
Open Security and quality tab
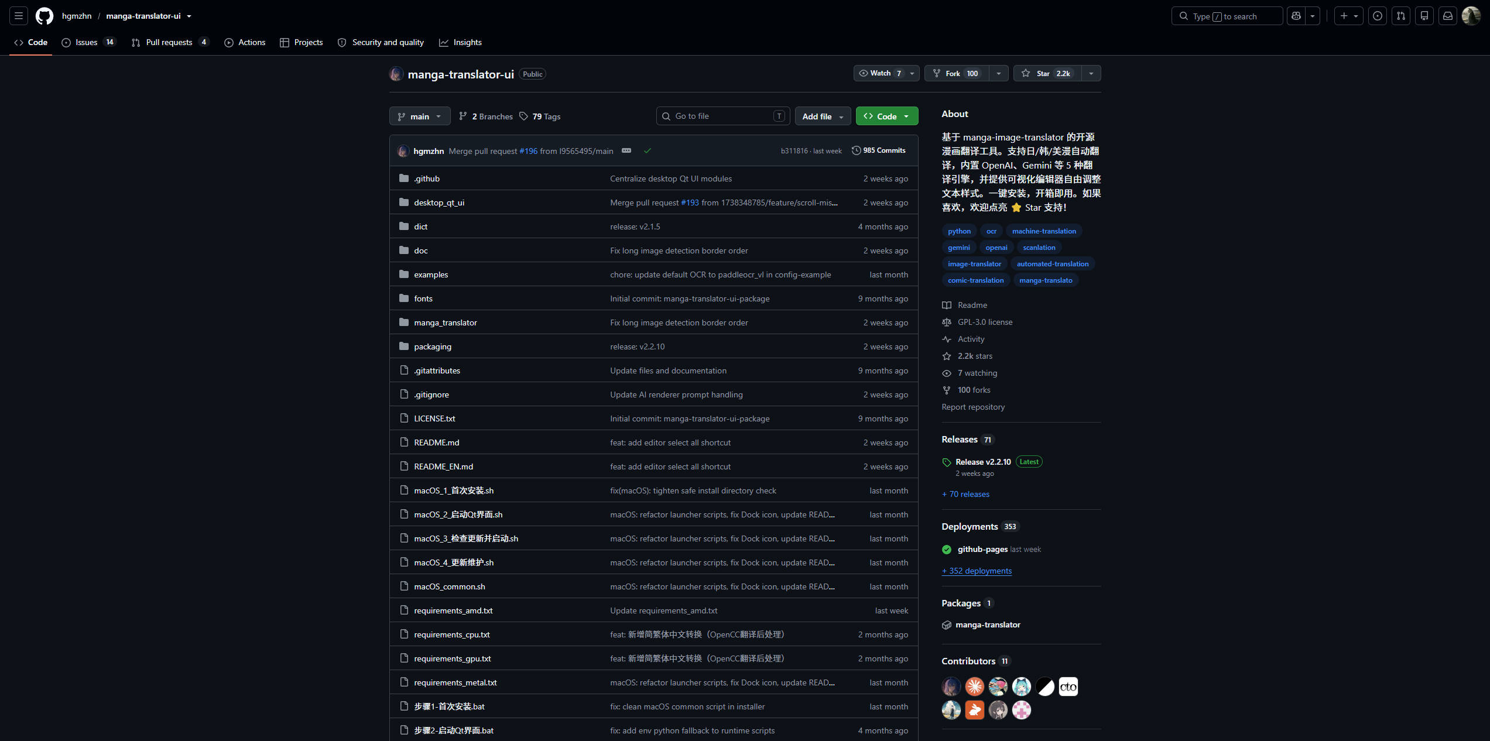(x=381, y=42)
